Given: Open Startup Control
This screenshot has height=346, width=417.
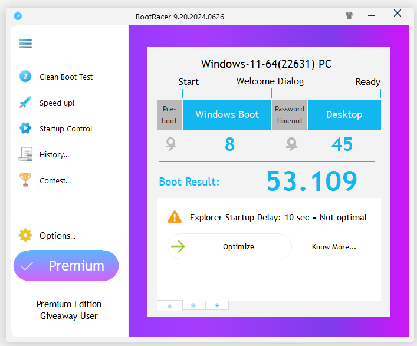Looking at the screenshot, I should click(65, 129).
